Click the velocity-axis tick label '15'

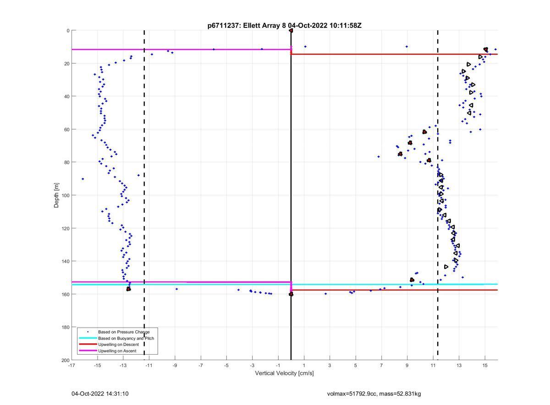(485, 366)
